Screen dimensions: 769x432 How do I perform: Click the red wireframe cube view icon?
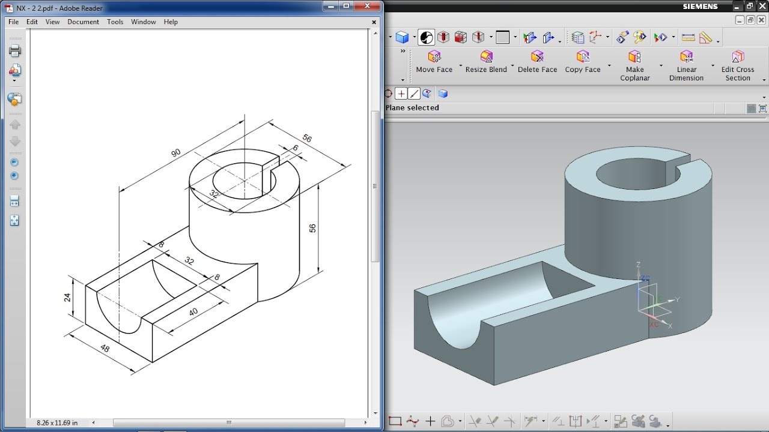point(461,38)
